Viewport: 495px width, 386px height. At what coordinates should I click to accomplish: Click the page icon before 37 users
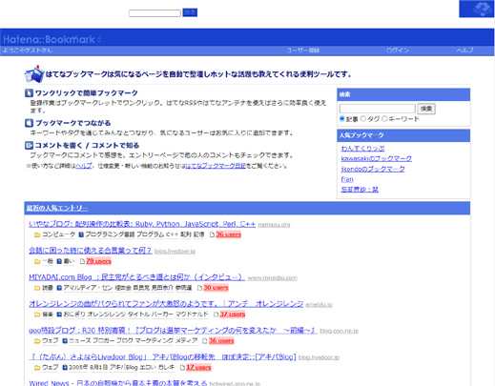(x=217, y=315)
